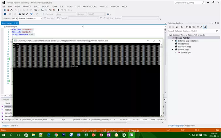
Task: Undo last action icon
Action: pos(31,14)
